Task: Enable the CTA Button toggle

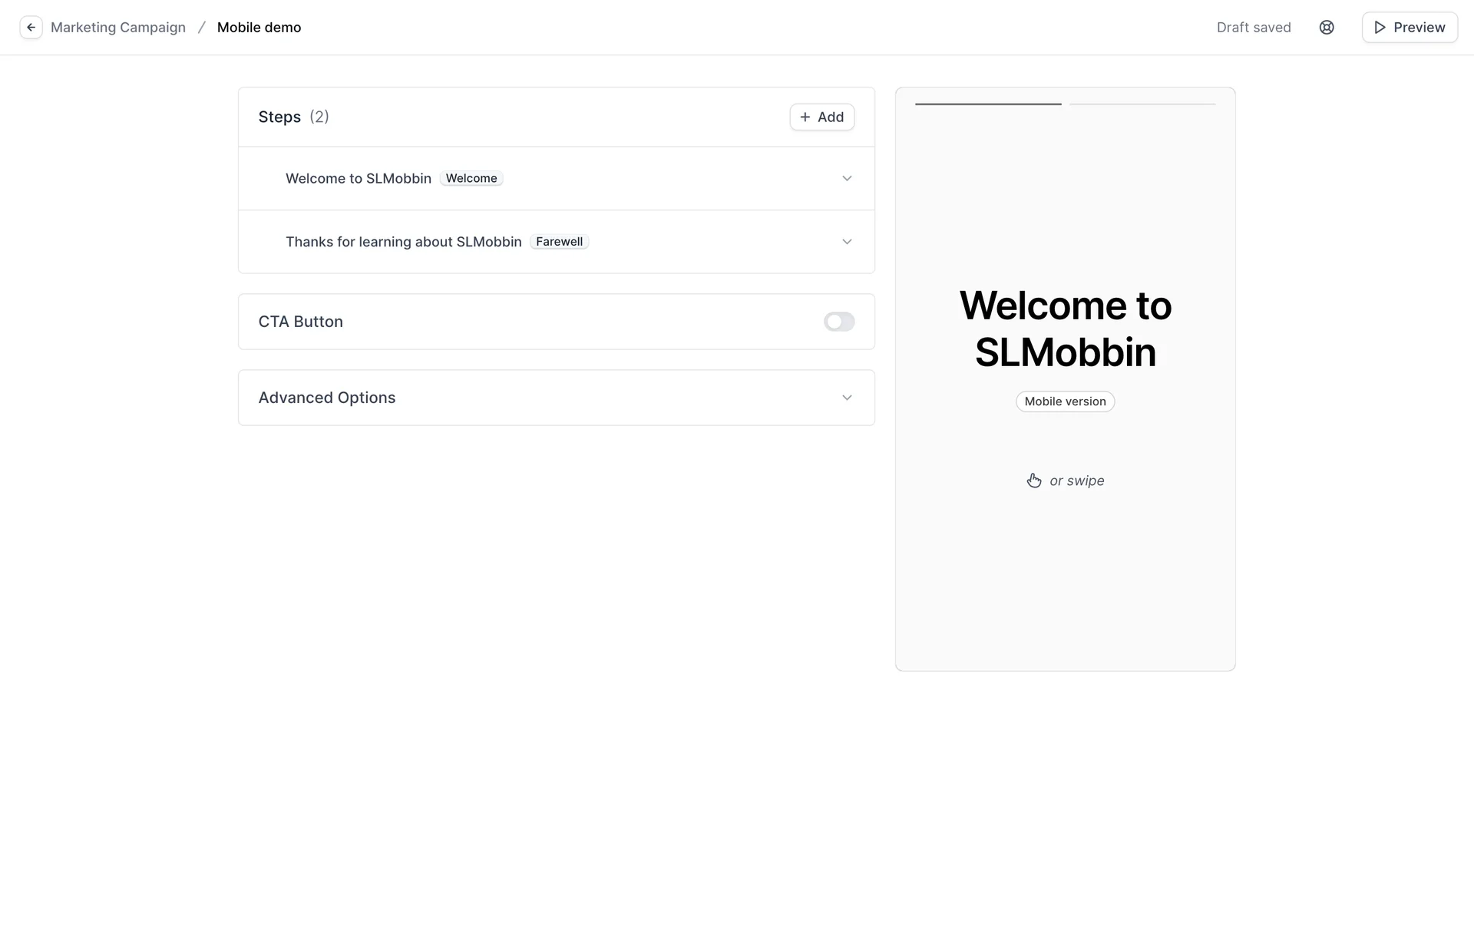Action: coord(838,322)
